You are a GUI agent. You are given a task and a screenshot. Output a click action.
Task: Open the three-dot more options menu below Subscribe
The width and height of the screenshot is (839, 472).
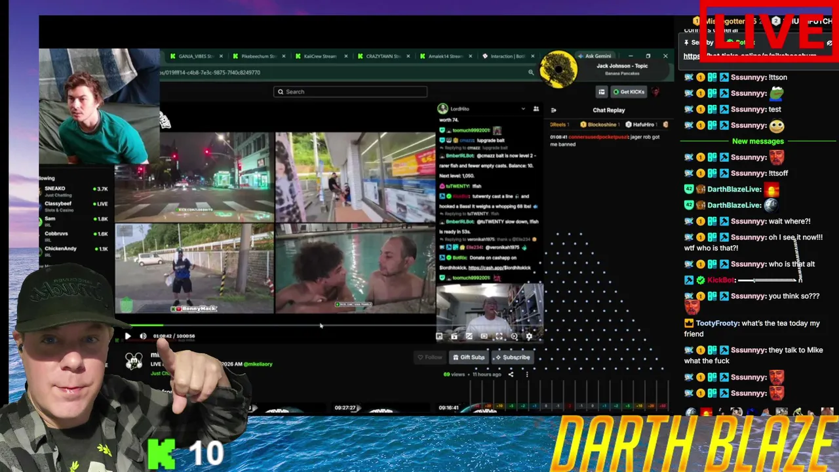click(x=526, y=374)
